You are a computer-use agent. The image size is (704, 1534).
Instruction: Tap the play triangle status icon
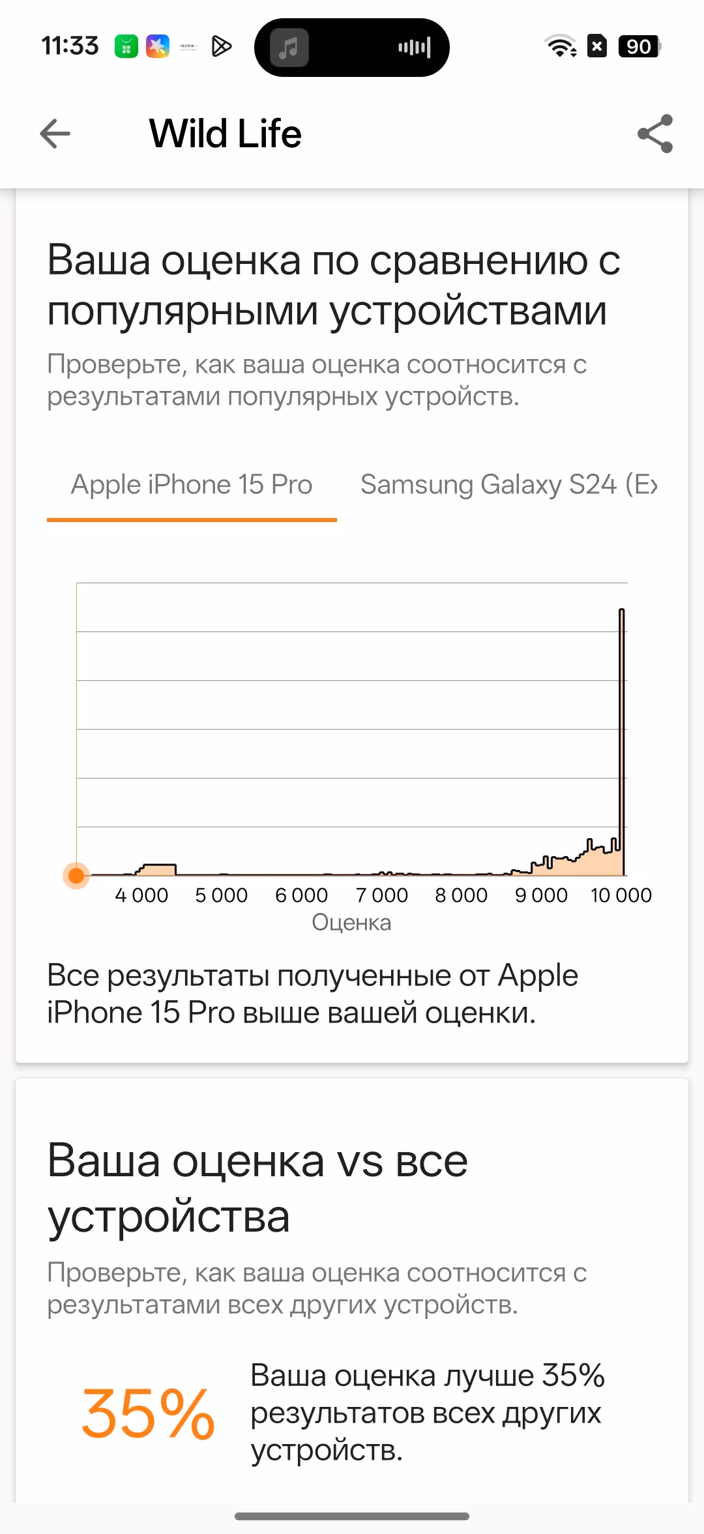pyautogui.click(x=222, y=46)
